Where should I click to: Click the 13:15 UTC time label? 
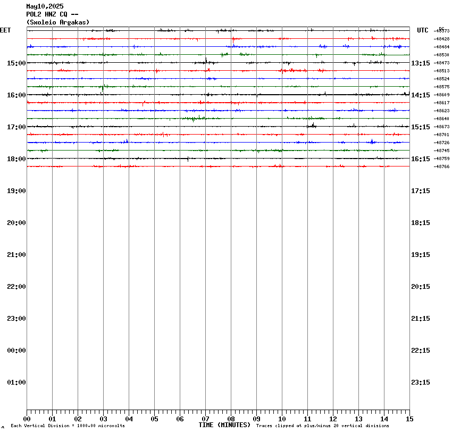tap(420, 63)
